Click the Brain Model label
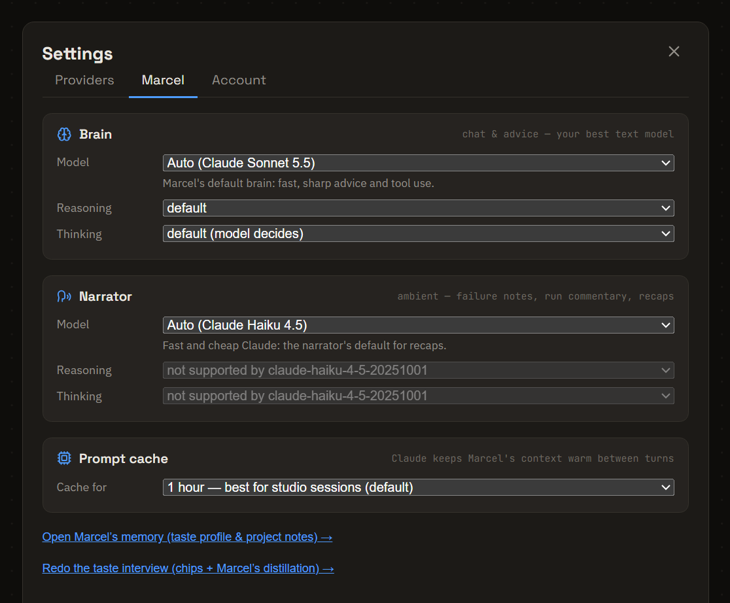The width and height of the screenshot is (730, 603). pyautogui.click(x=73, y=162)
